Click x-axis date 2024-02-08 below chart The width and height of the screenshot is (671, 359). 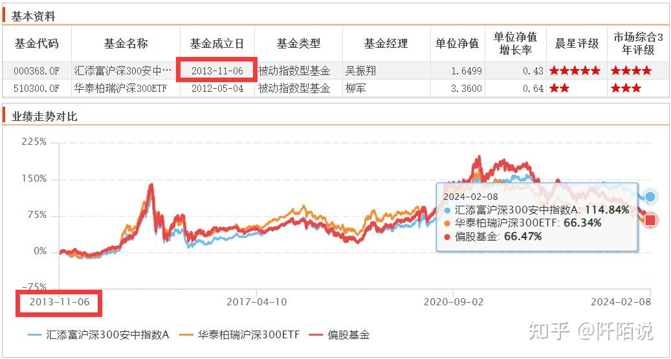point(621,301)
